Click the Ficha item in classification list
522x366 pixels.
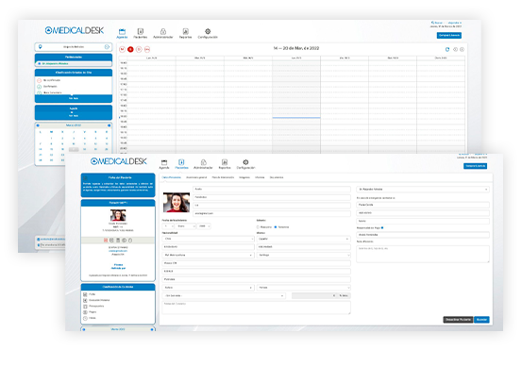click(89, 294)
